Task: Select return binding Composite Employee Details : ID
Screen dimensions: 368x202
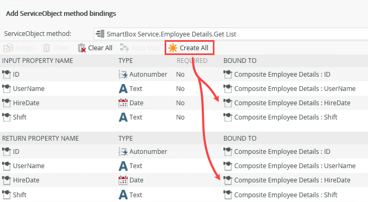Action: click(282, 152)
